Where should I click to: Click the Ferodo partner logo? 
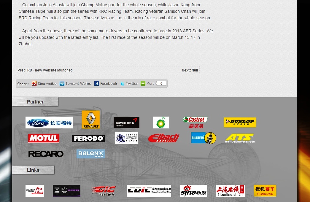tap(88, 139)
